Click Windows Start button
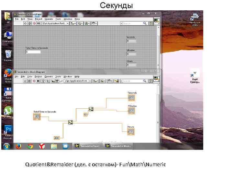 pos(6,146)
